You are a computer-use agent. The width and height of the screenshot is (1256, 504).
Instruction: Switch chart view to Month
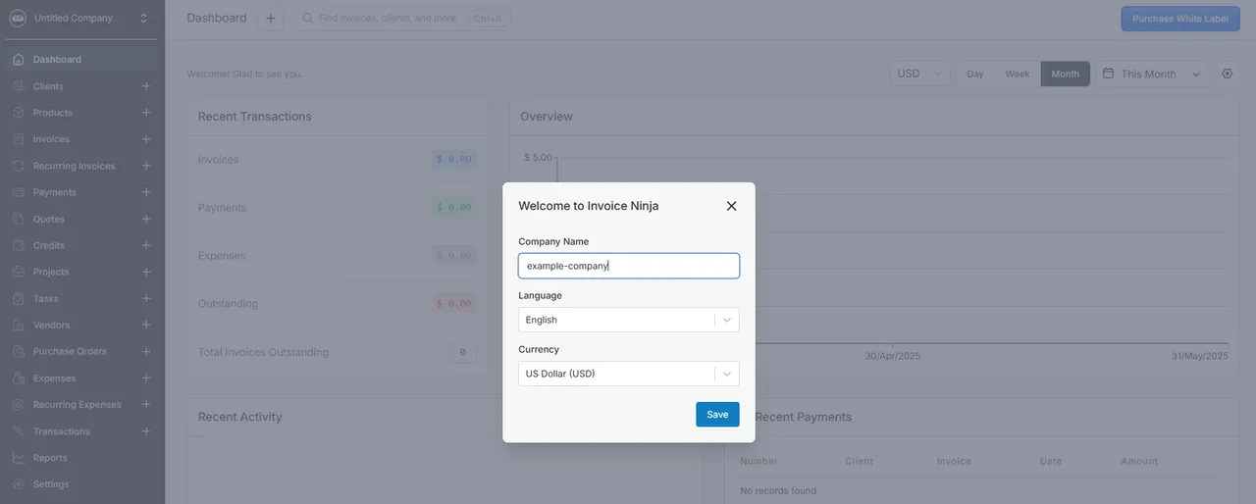pyautogui.click(x=1066, y=74)
